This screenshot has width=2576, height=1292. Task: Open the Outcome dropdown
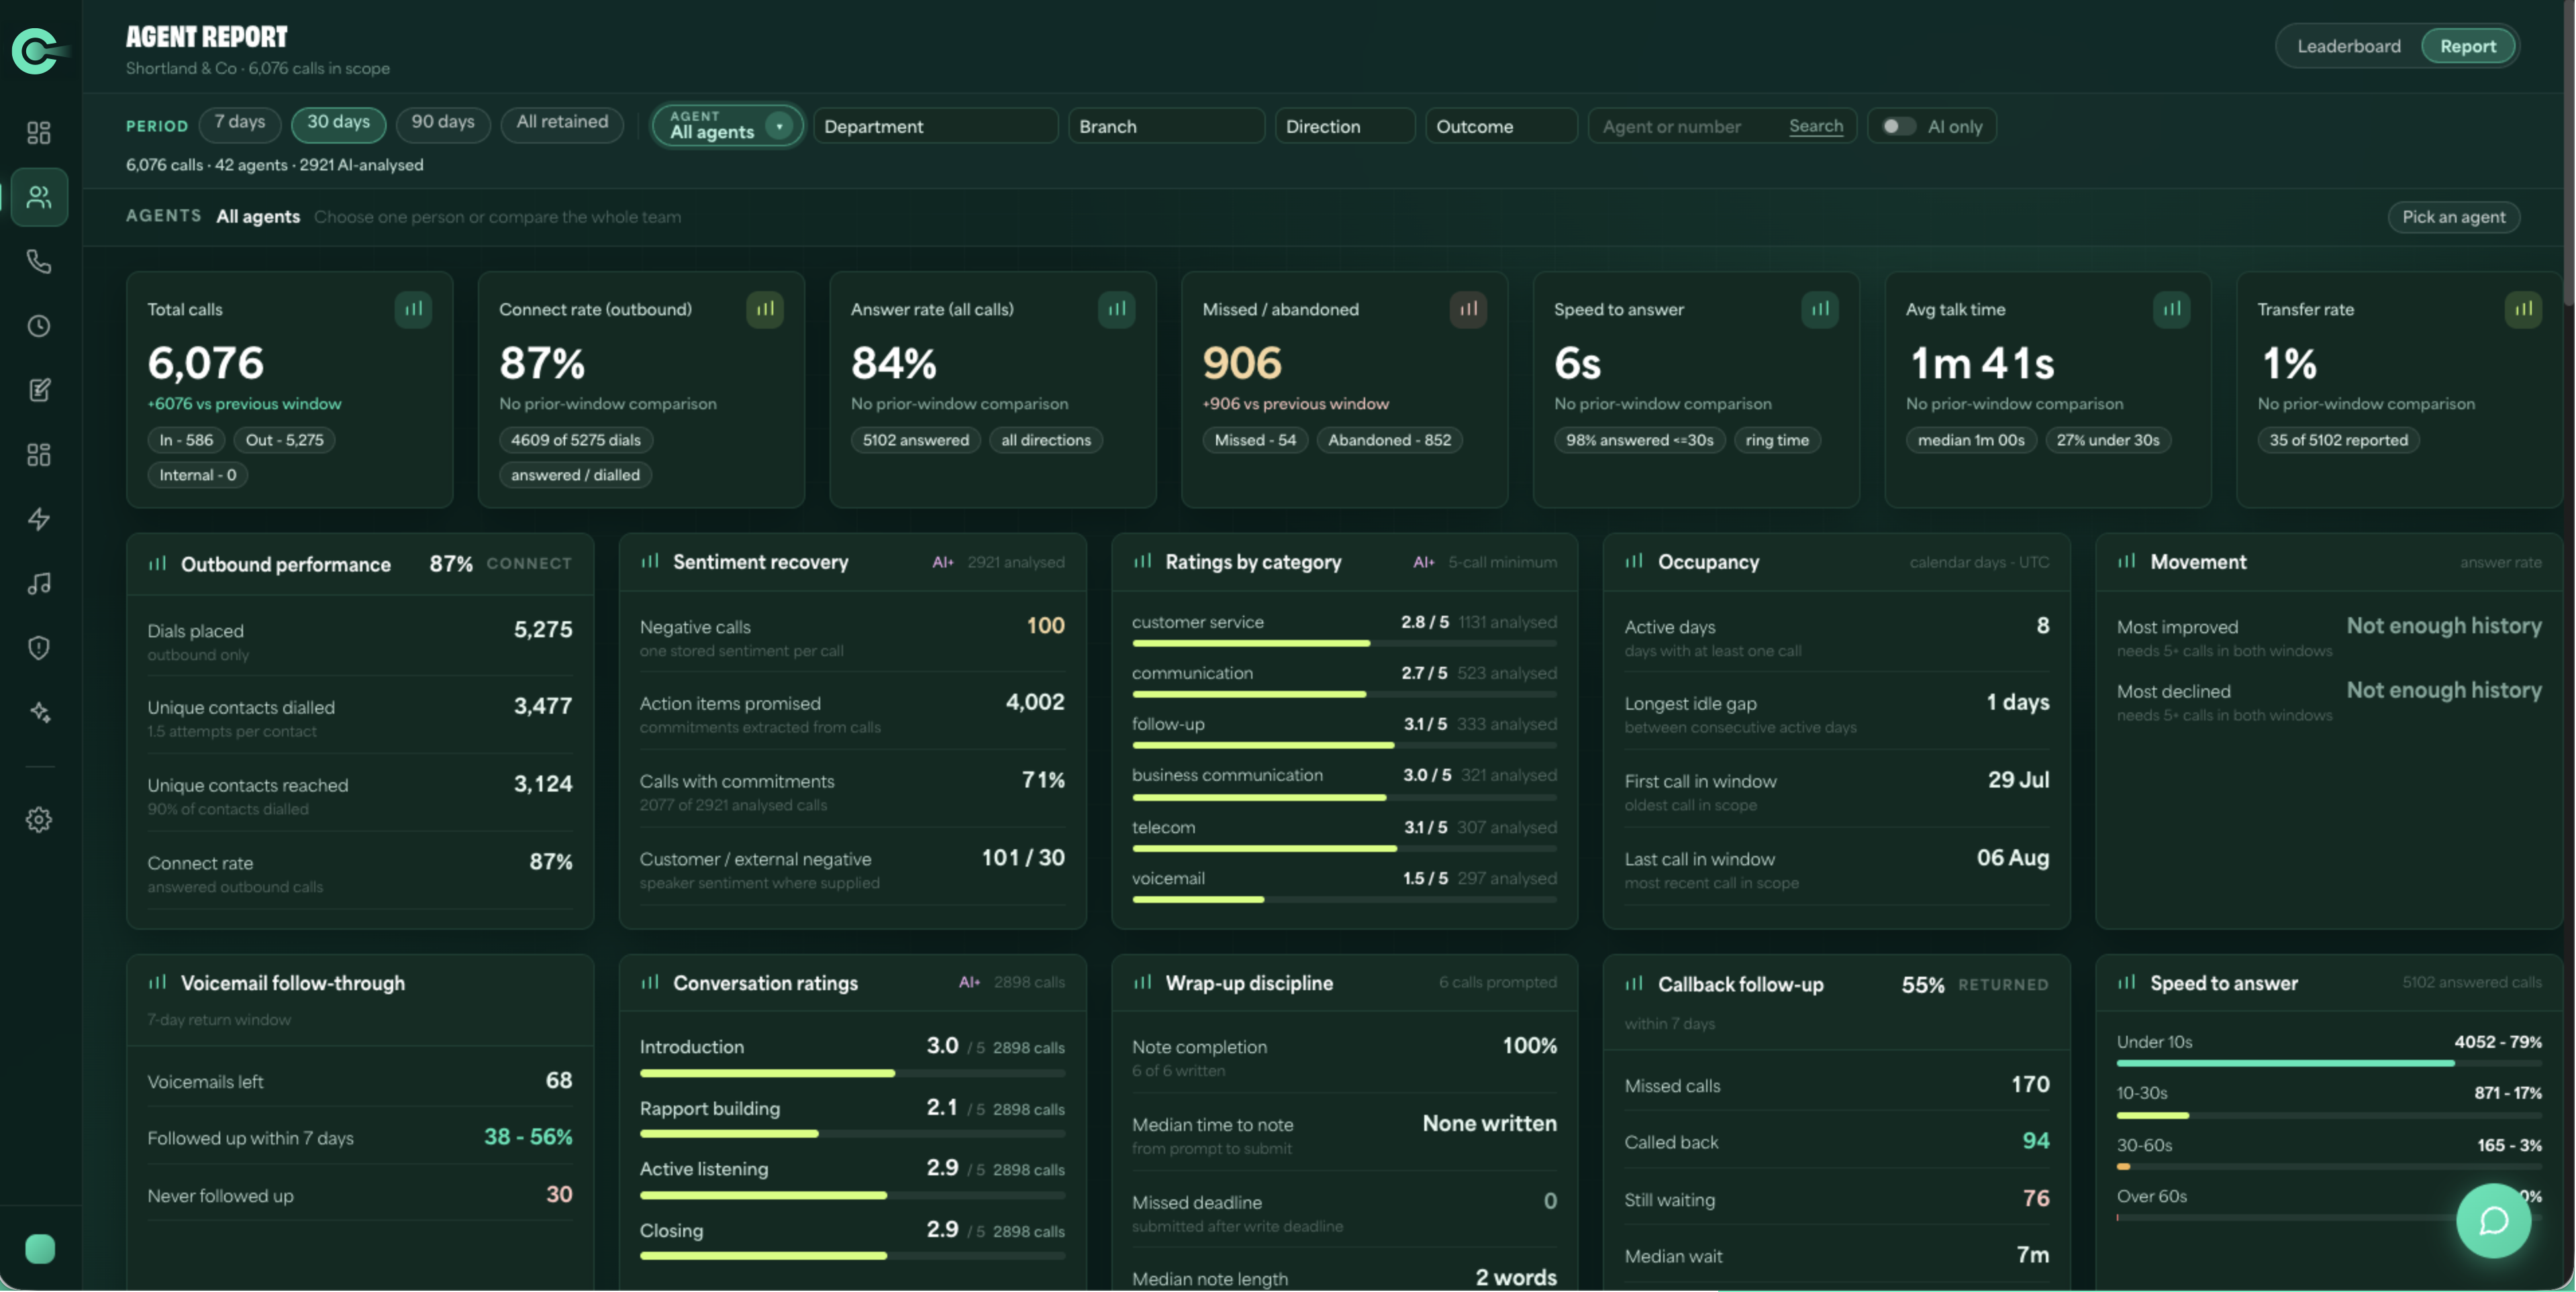coord(1501,126)
